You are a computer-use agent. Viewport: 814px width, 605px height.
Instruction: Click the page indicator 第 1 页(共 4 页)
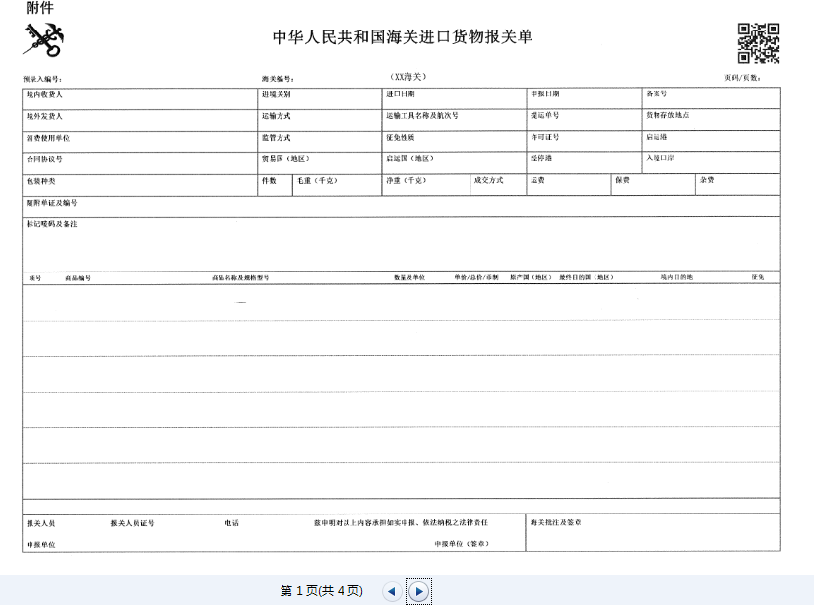point(321,591)
